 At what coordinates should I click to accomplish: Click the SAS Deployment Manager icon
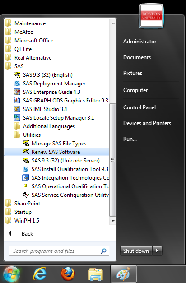click(x=17, y=84)
